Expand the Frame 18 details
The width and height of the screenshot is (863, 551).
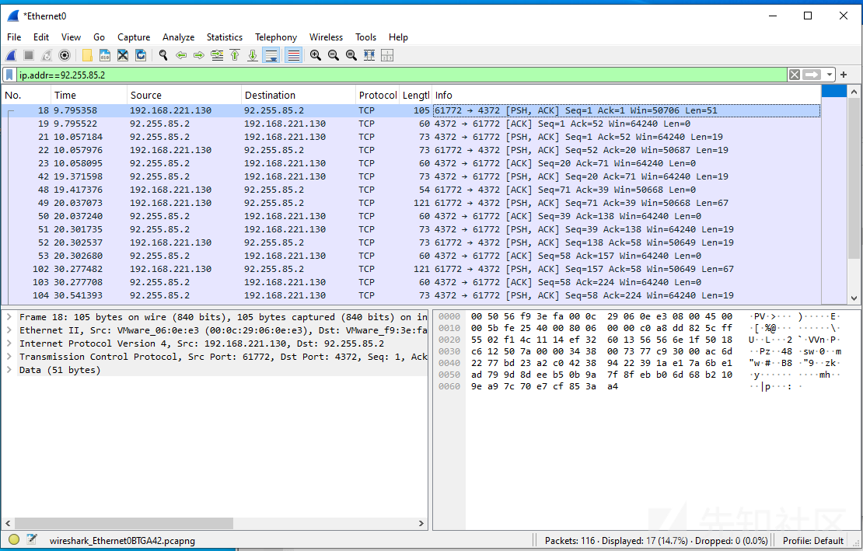click(9, 317)
